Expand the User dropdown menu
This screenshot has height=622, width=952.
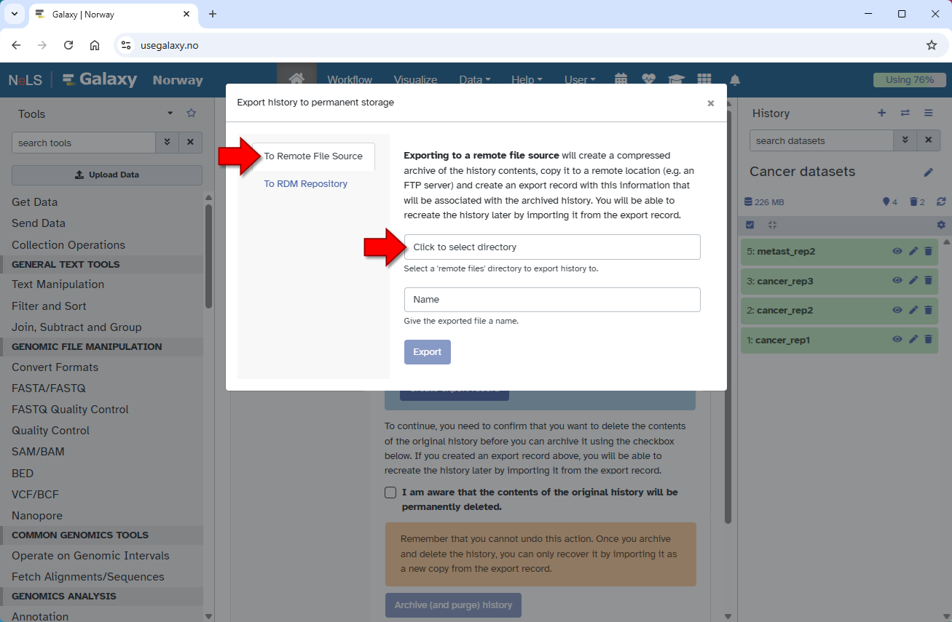point(580,80)
